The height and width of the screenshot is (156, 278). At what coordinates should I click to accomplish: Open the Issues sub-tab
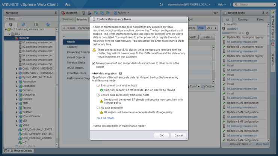point(71,28)
